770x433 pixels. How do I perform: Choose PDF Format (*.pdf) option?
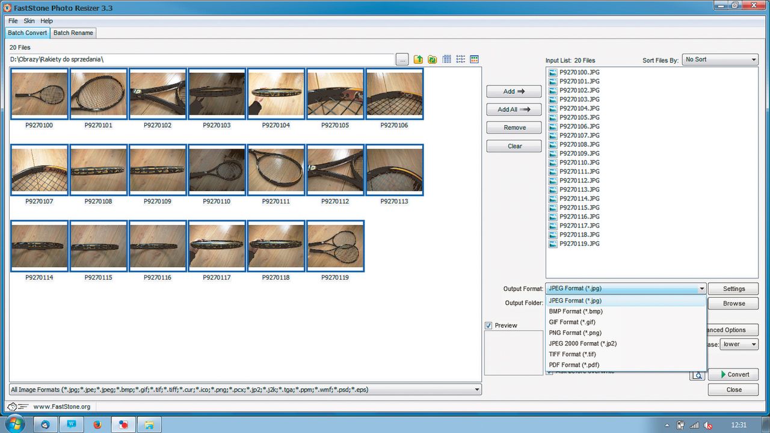(626, 365)
